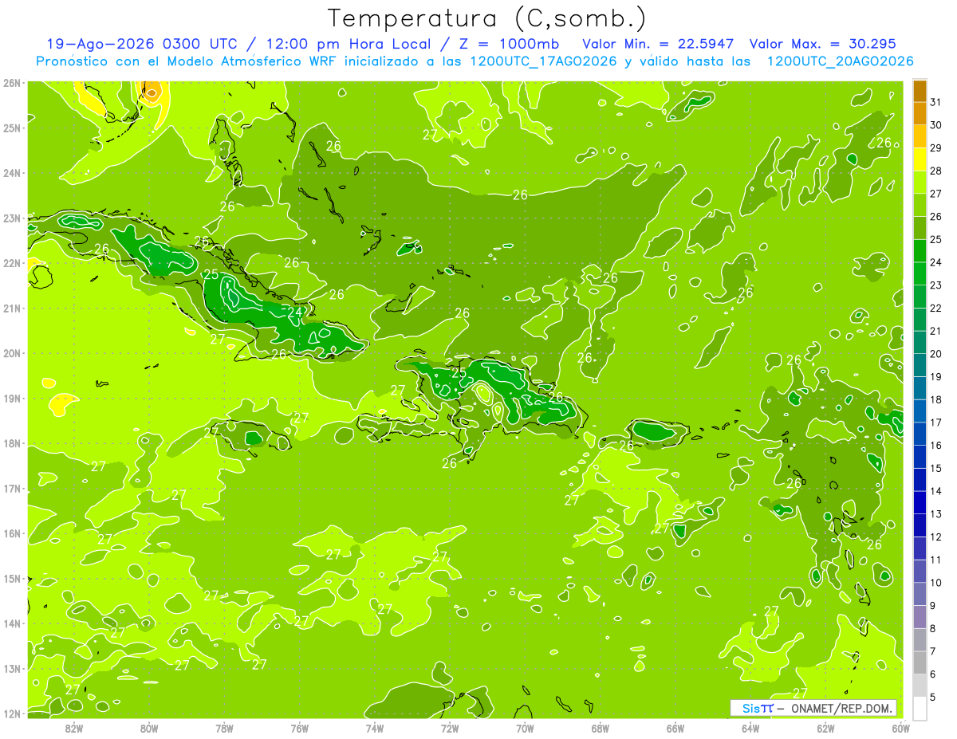Click the 13N latitude axis label
Screen dimensions: 957x739
coord(12,668)
